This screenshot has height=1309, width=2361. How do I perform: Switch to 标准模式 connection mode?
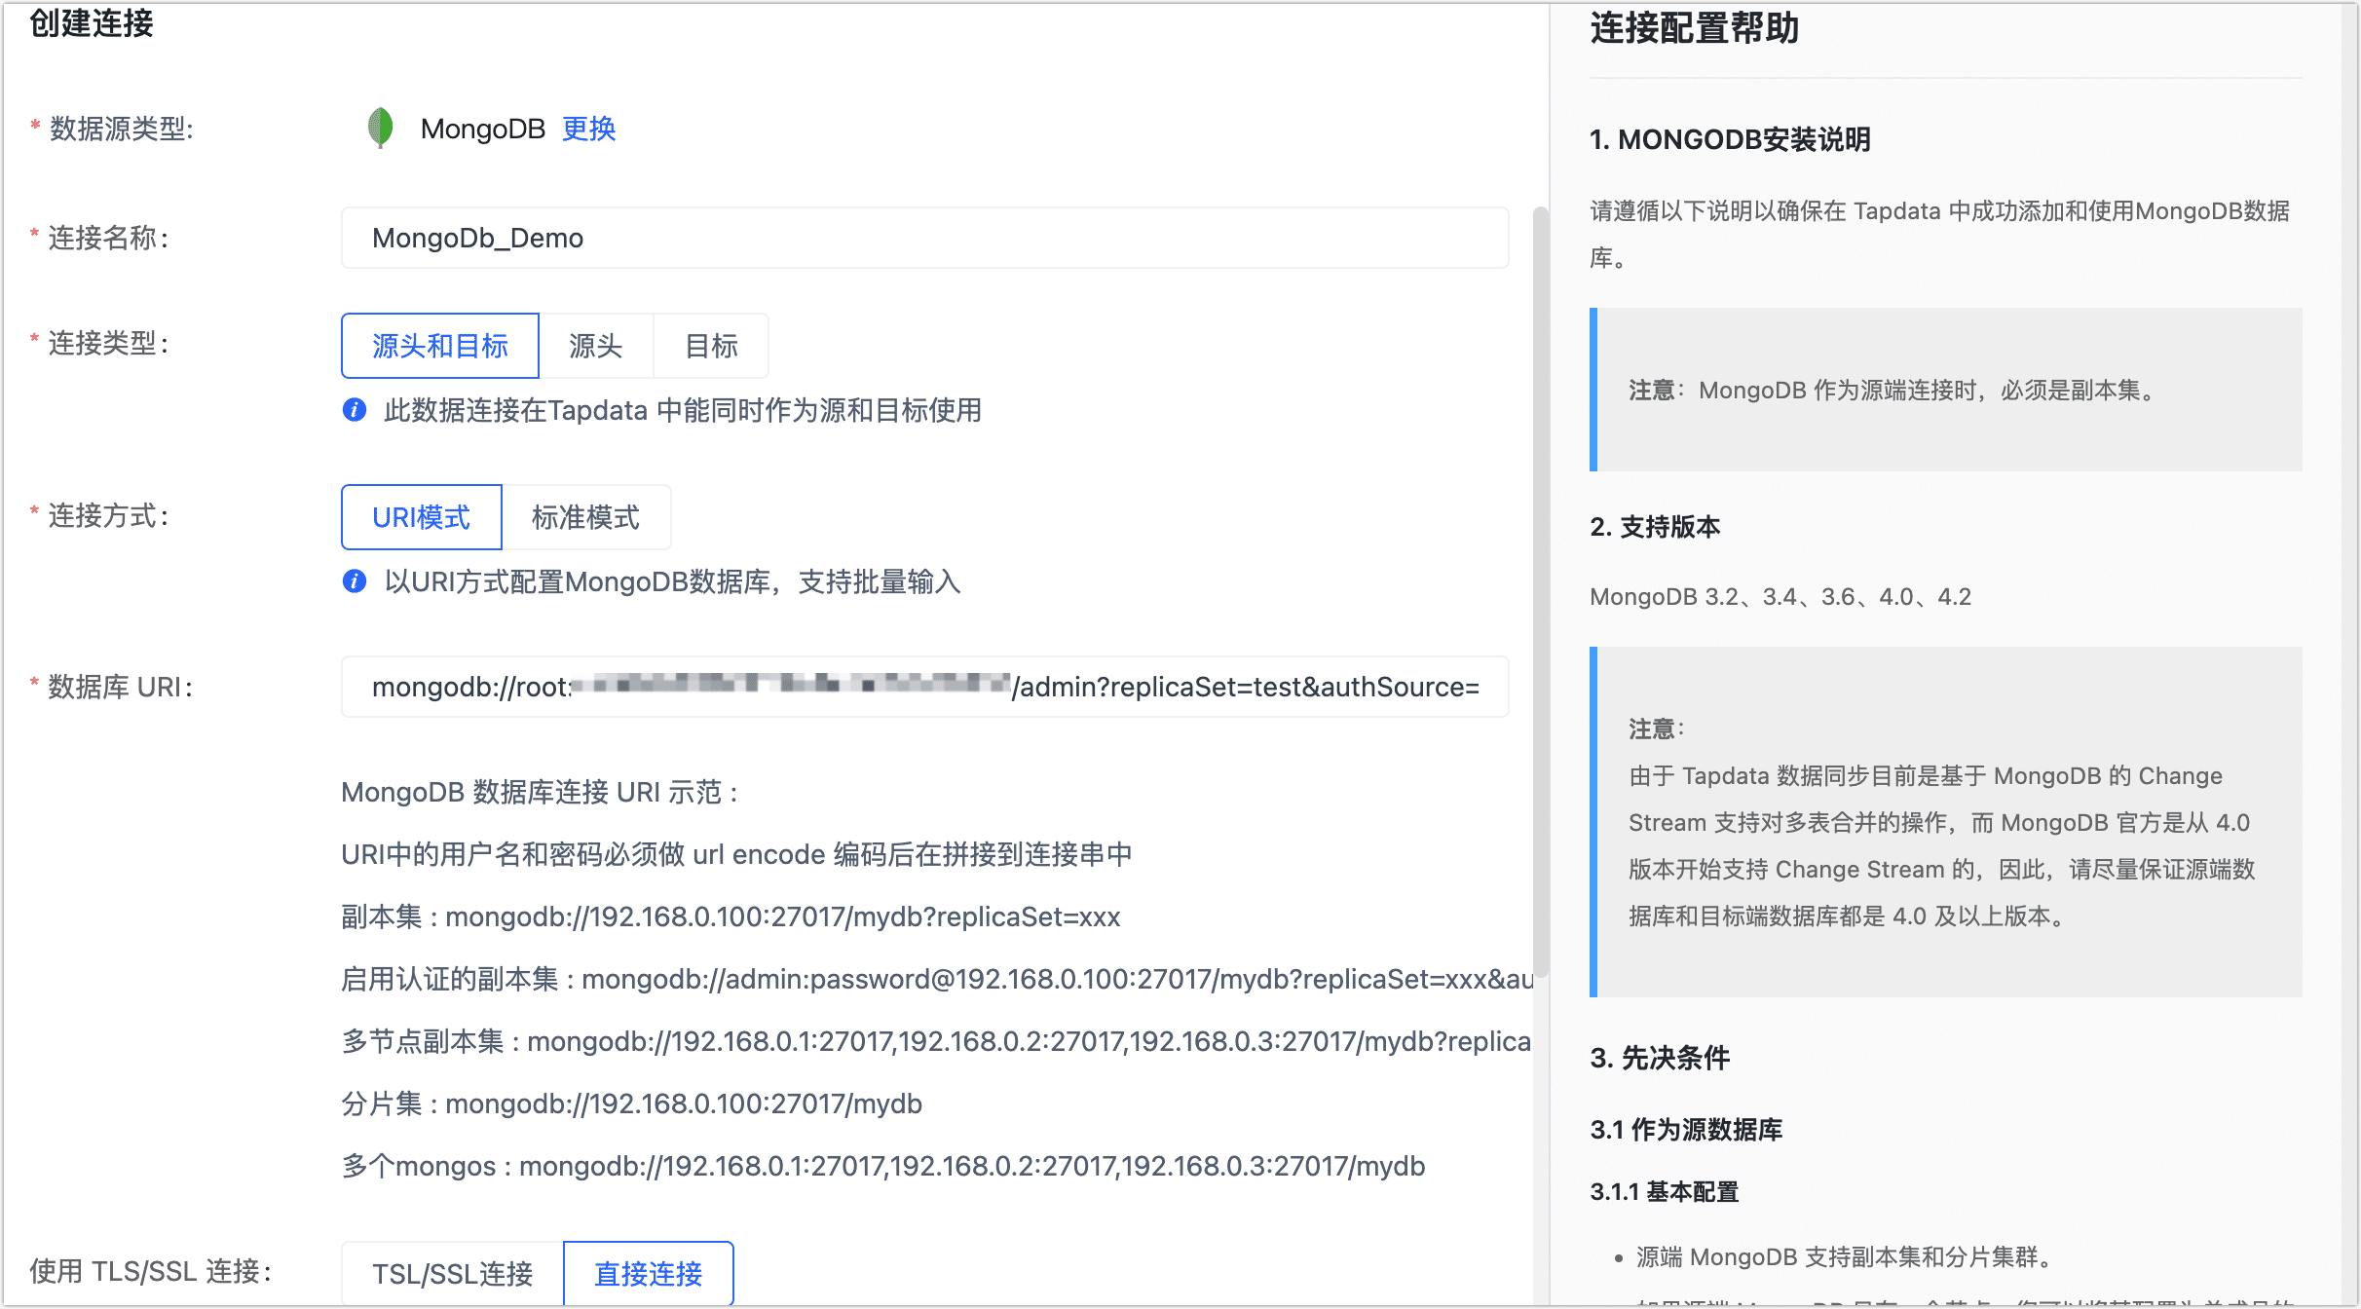(x=585, y=517)
